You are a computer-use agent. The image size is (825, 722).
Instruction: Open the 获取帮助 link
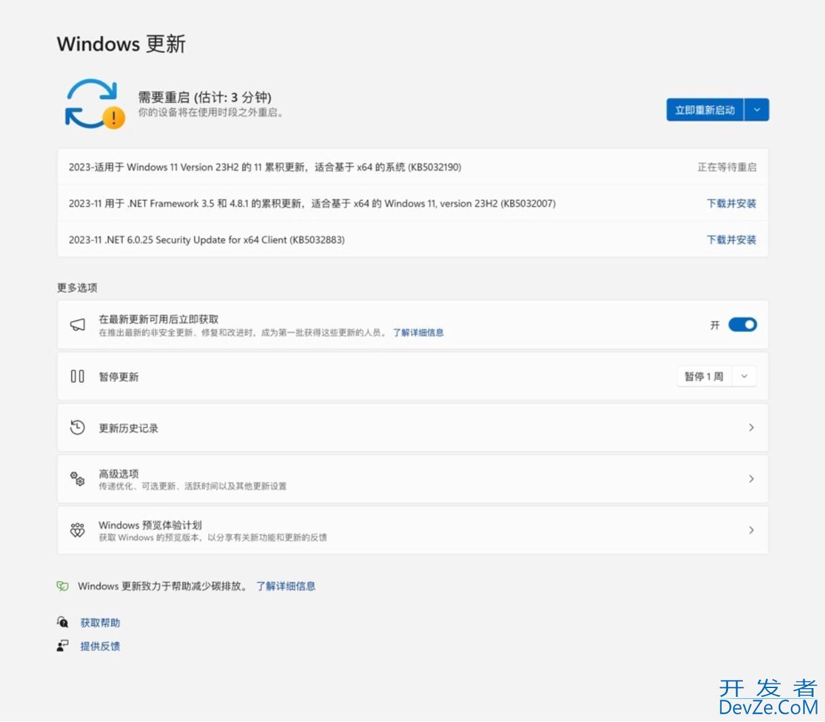click(x=100, y=623)
